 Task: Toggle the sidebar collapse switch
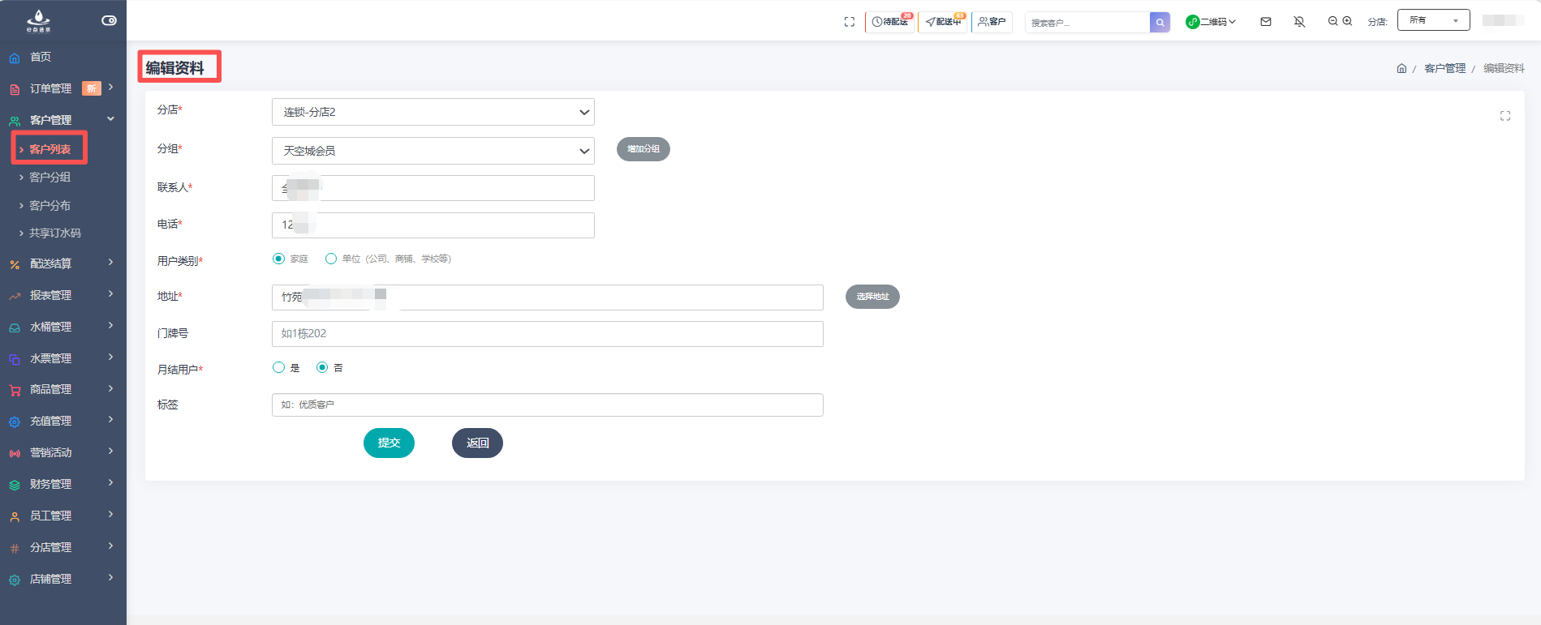(109, 20)
